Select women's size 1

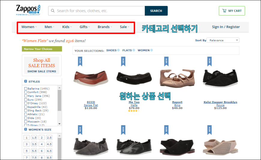coord(27,138)
